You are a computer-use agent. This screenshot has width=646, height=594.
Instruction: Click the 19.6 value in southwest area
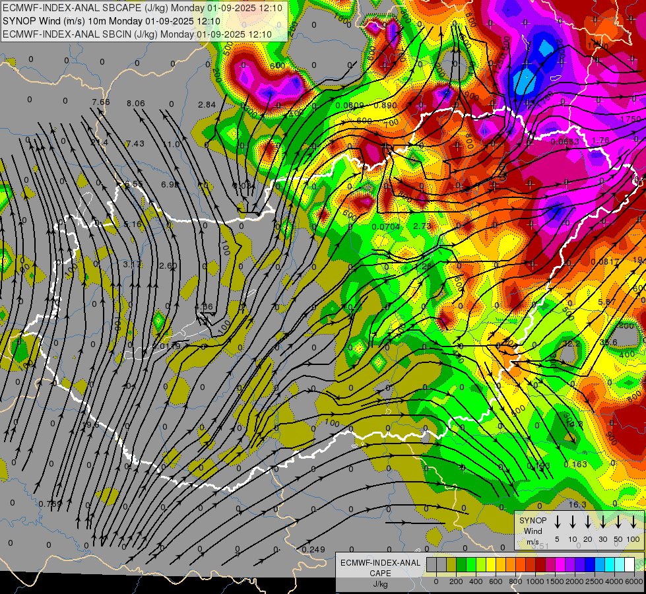pos(90,424)
